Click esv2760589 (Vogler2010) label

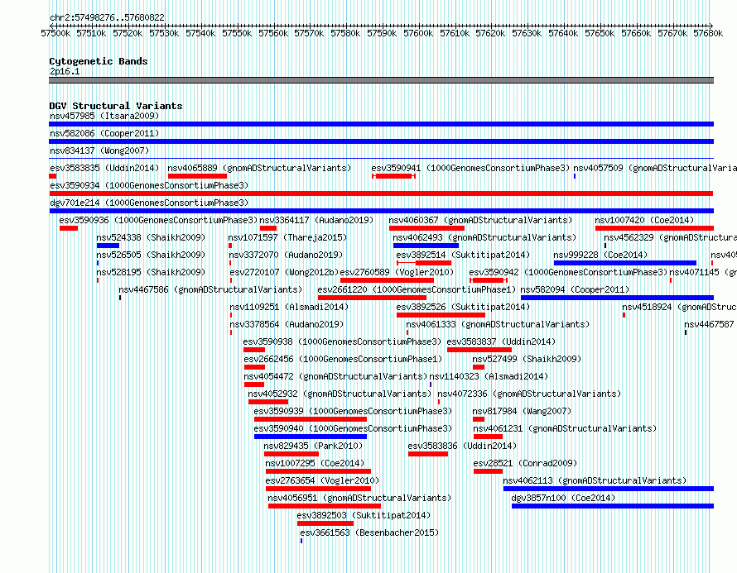397,272
